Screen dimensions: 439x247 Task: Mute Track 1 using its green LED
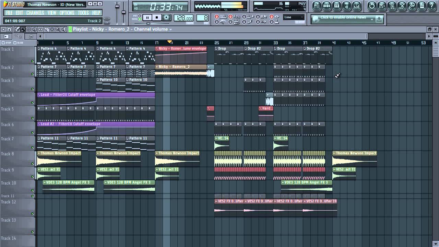click(33, 61)
